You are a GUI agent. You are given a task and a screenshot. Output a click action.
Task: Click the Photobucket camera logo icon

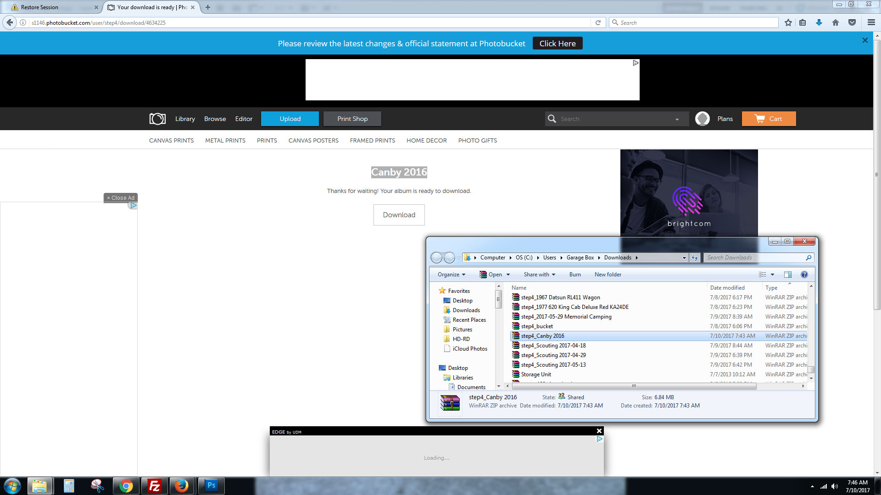tap(157, 119)
